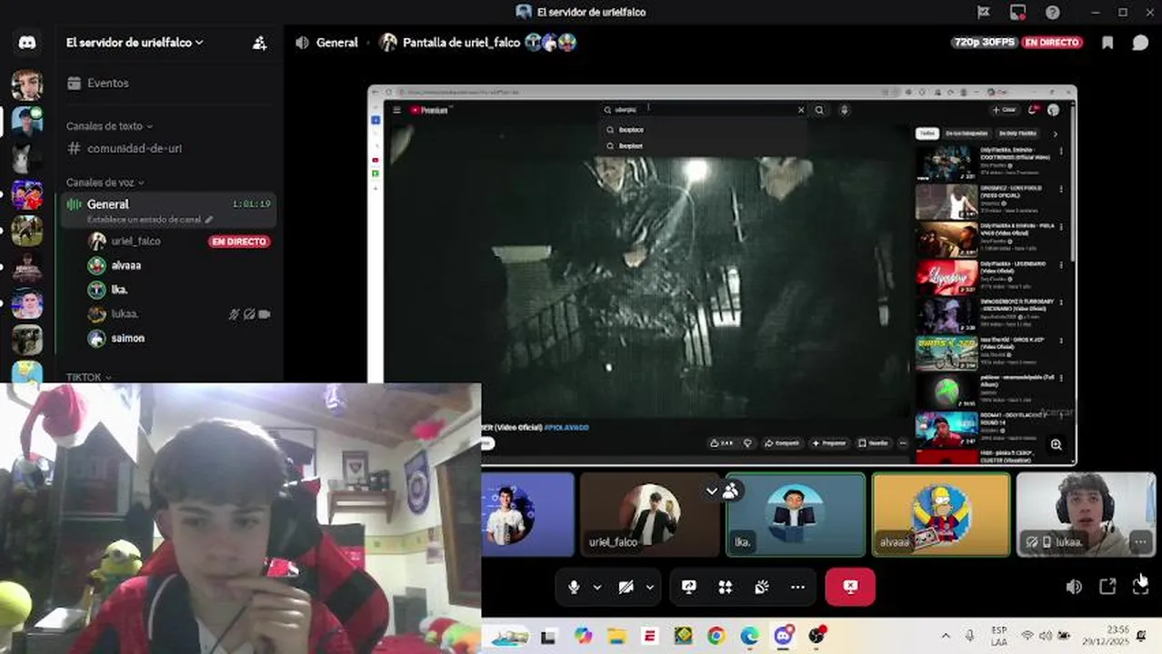Toggle microphone mute in call controls
Viewport: 1162px width, 654px height.
coord(574,587)
